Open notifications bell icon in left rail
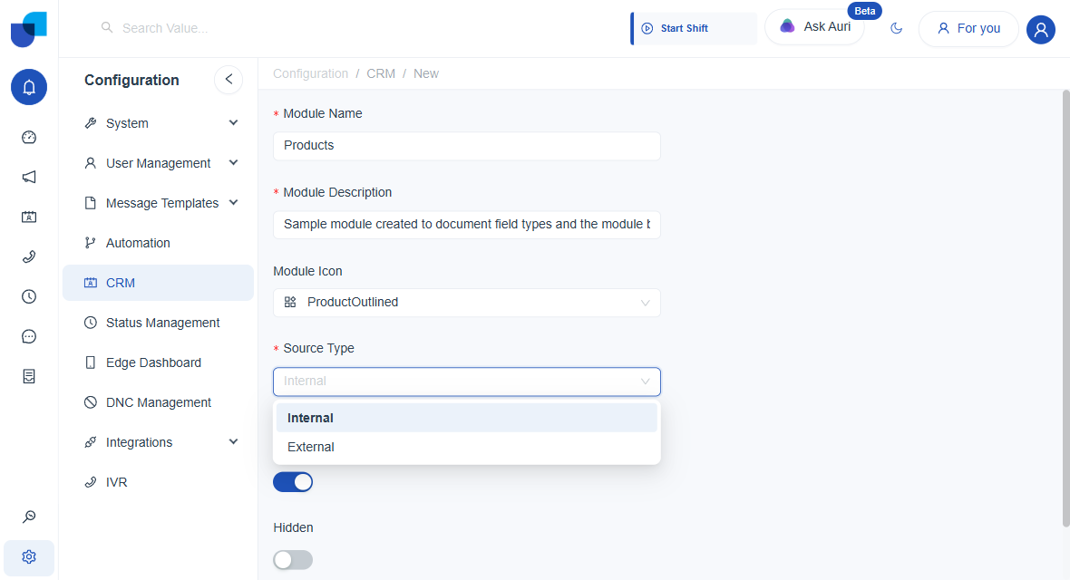1070x580 pixels. point(29,87)
